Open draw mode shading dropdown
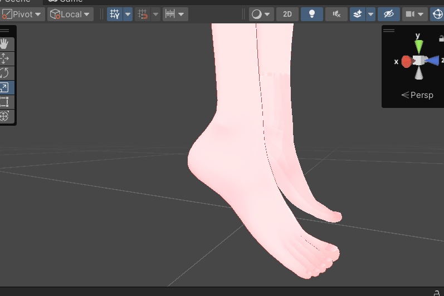Image resolution: width=444 pixels, height=296 pixels. tap(261, 14)
